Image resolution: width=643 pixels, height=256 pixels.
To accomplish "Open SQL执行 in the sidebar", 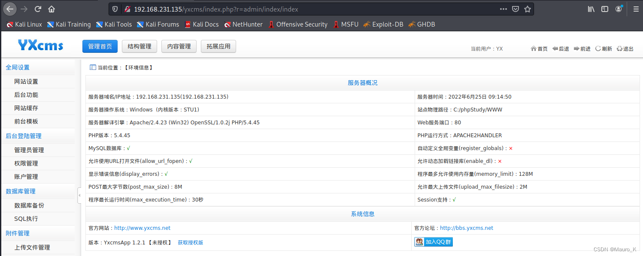I will coord(26,219).
